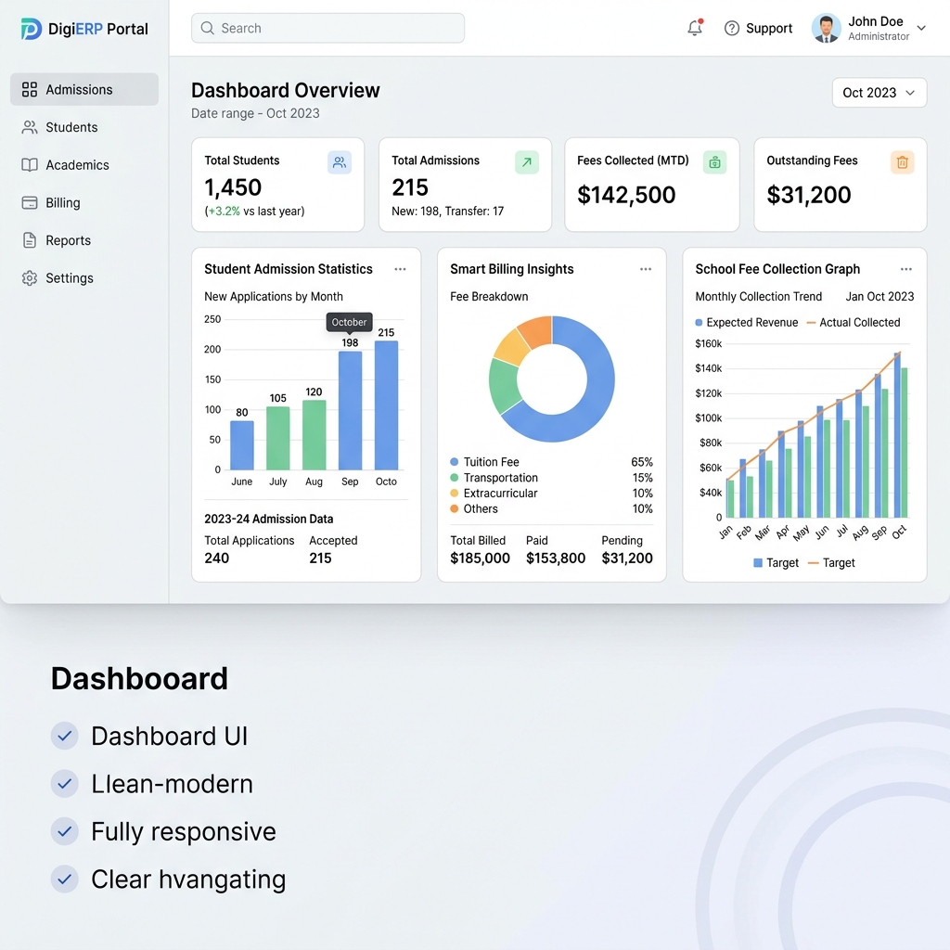Toggle Actual Collected legend entry

(854, 323)
